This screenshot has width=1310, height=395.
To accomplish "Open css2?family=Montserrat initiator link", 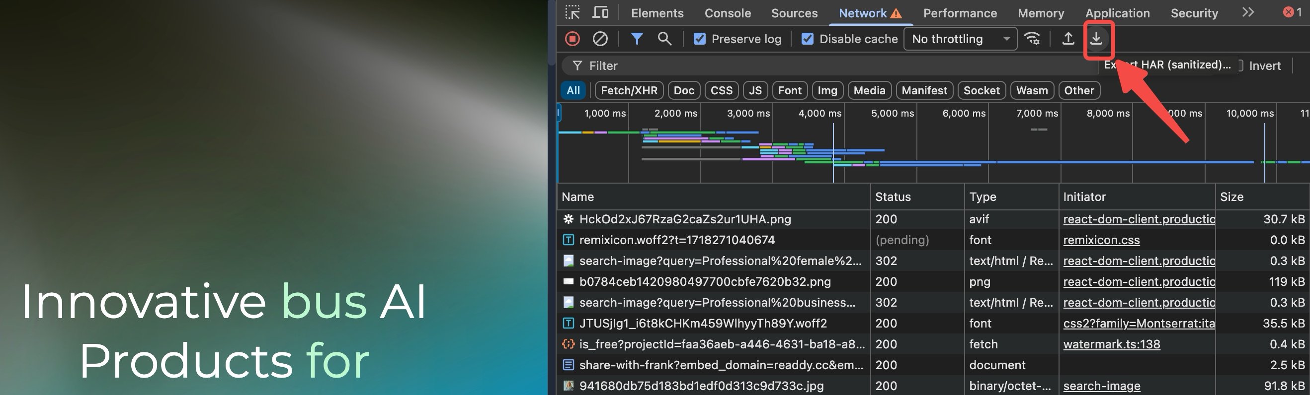I will [1139, 324].
